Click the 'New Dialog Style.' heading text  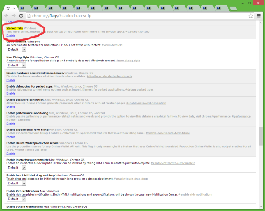click(x=18, y=58)
